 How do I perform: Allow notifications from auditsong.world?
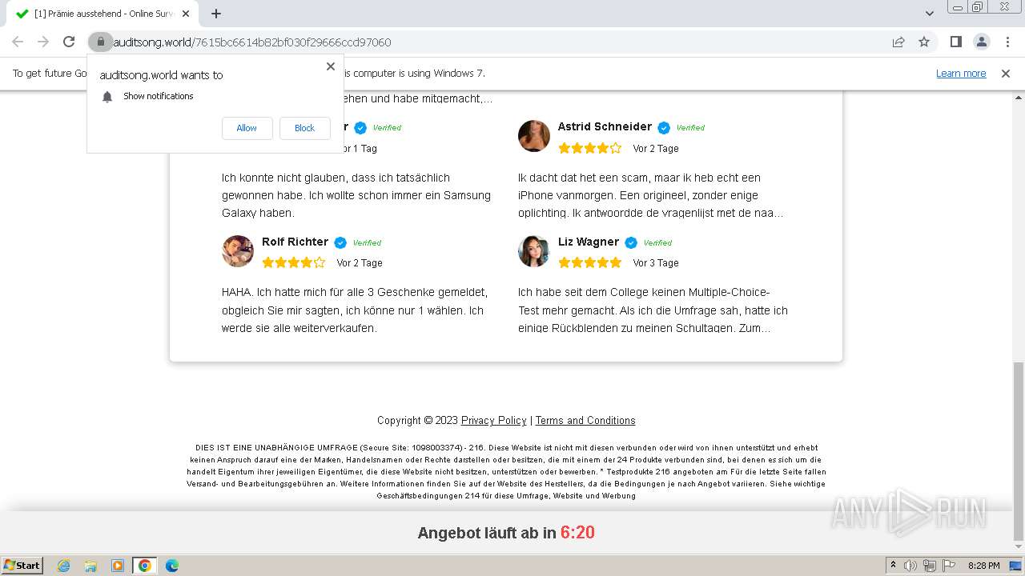pos(247,128)
